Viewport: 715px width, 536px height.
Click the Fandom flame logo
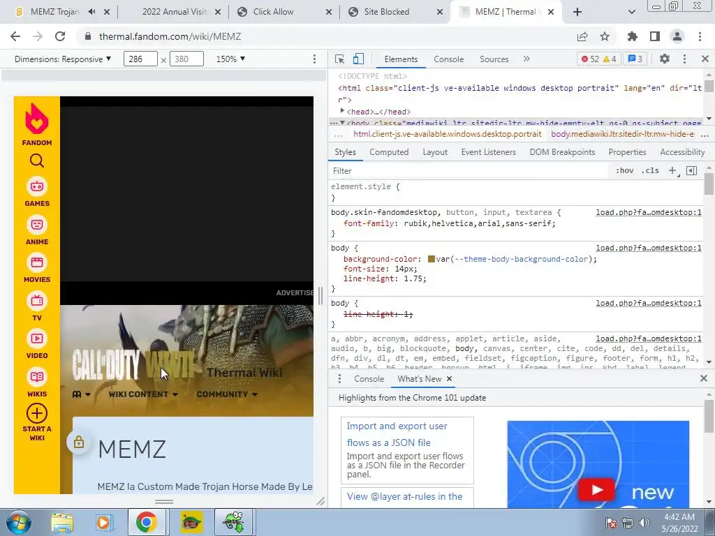pyautogui.click(x=37, y=119)
